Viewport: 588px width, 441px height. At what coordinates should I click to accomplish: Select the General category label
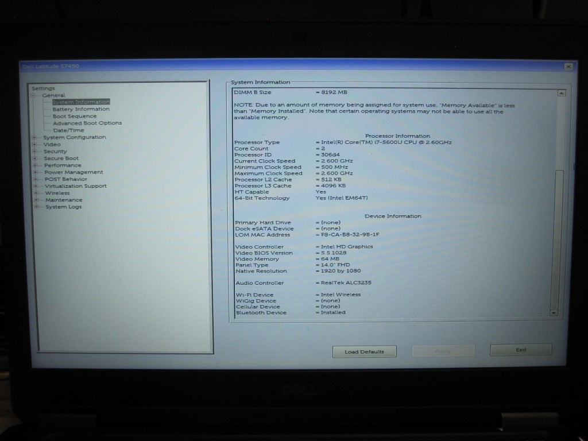pos(53,95)
